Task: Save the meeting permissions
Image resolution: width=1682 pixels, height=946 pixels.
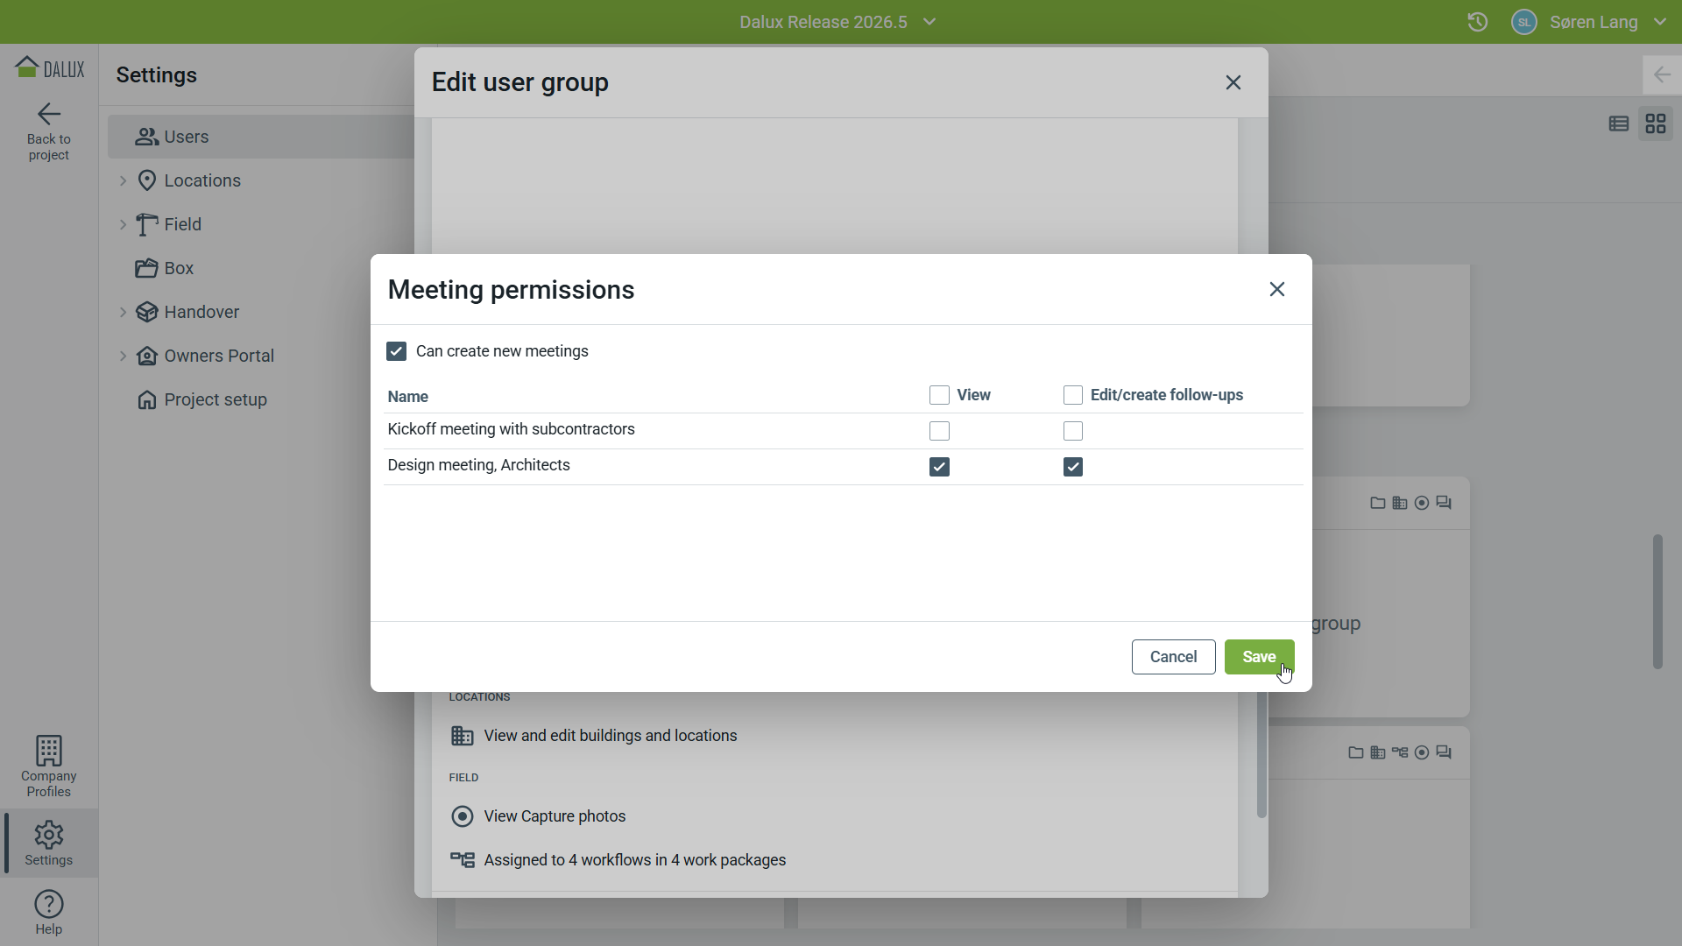Action: pyautogui.click(x=1259, y=657)
